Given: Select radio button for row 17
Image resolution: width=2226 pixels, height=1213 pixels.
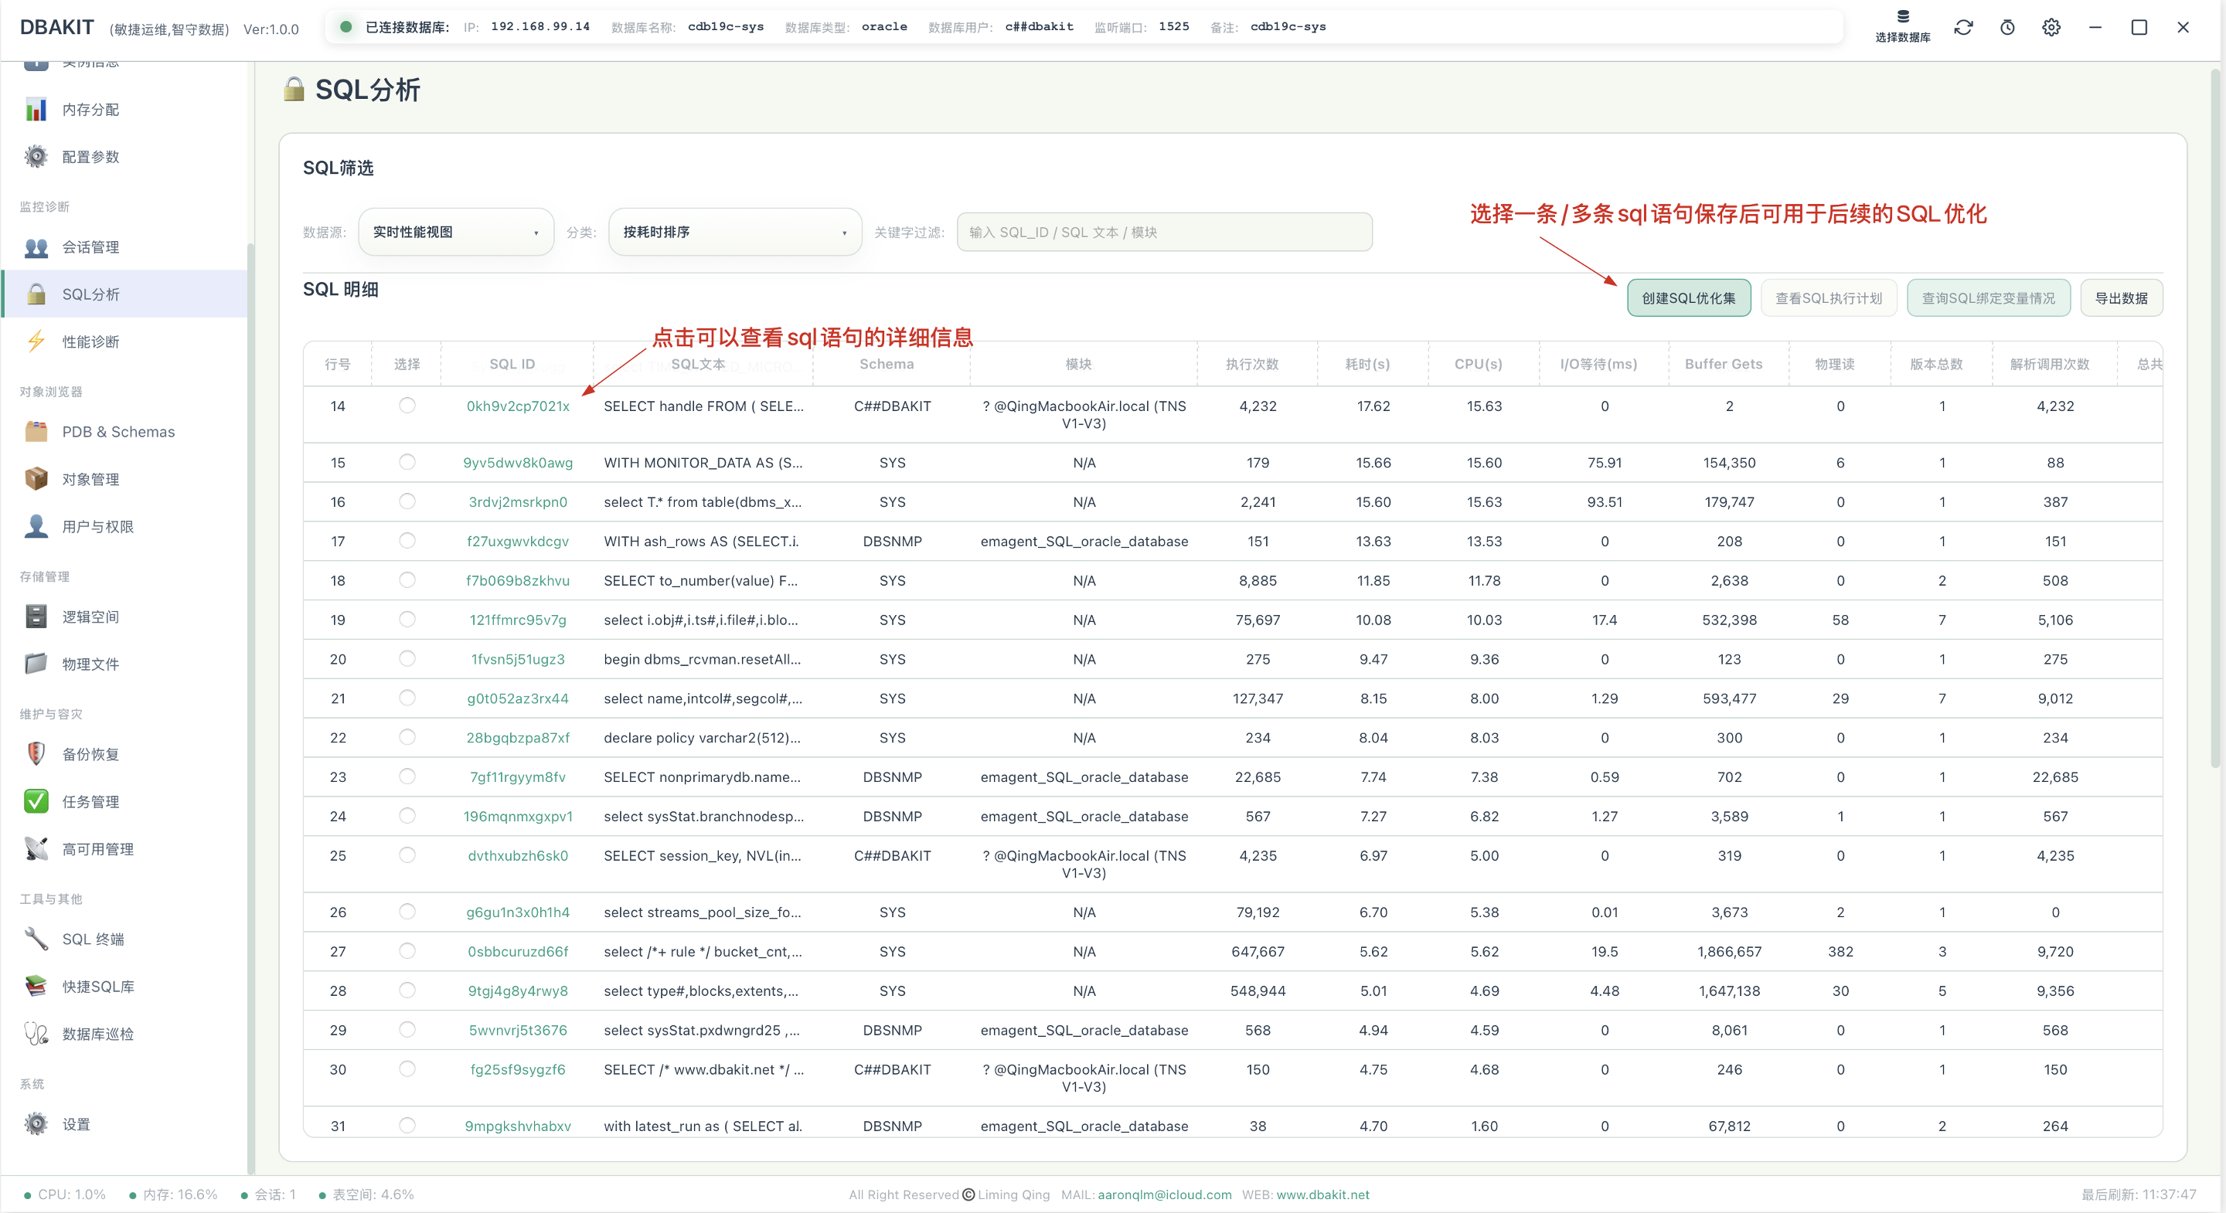Looking at the screenshot, I should tap(407, 540).
